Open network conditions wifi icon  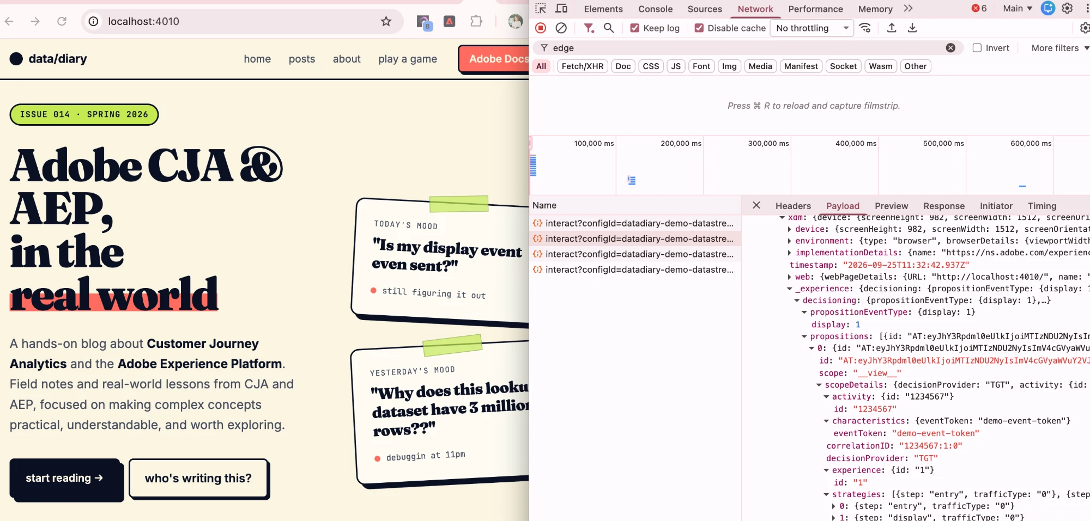click(x=865, y=28)
